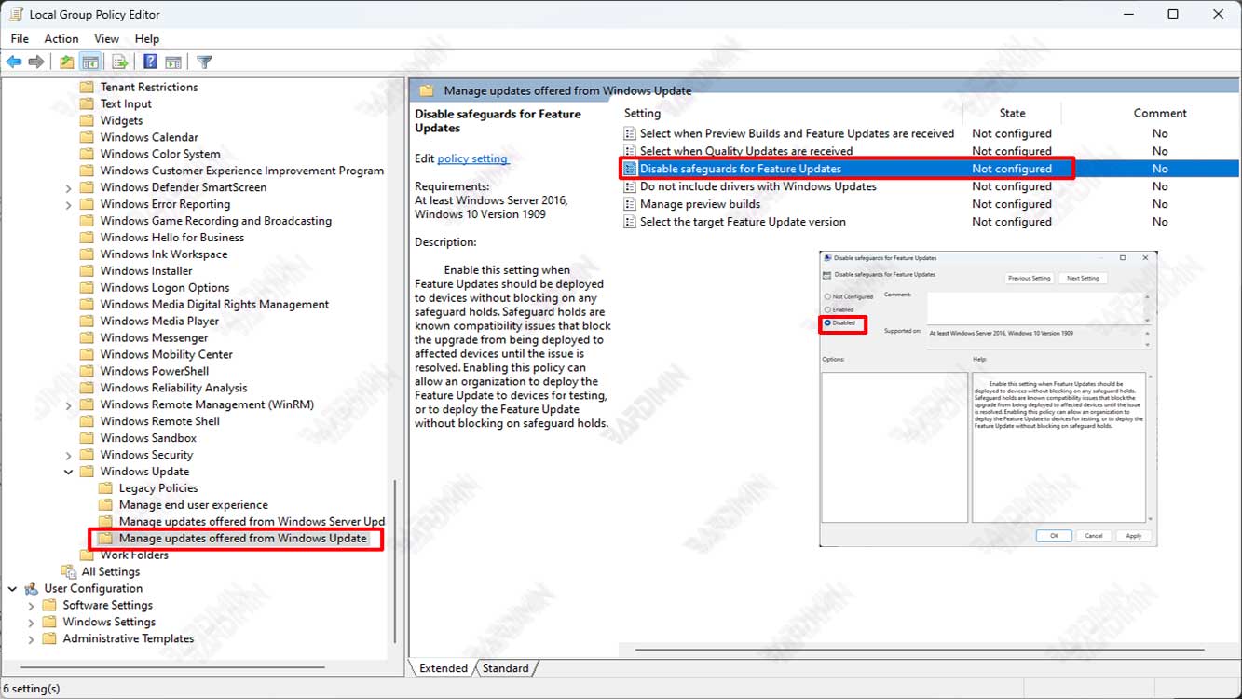
Task: Click OK in the safeguards dialog
Action: 1054,536
